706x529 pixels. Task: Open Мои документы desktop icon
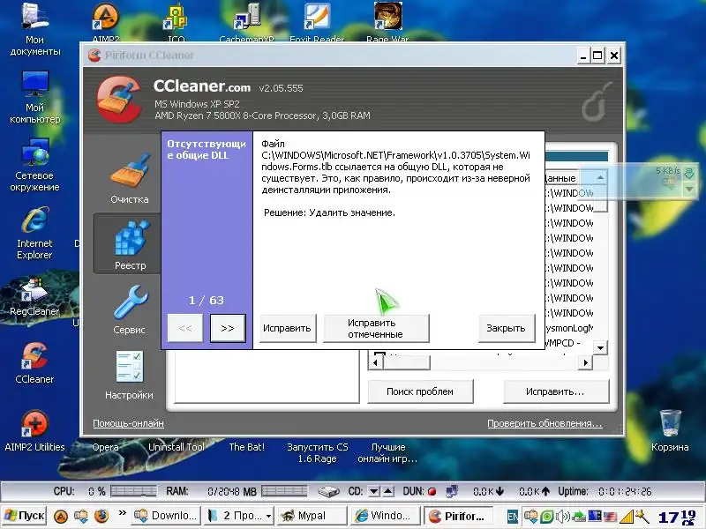pyautogui.click(x=35, y=30)
